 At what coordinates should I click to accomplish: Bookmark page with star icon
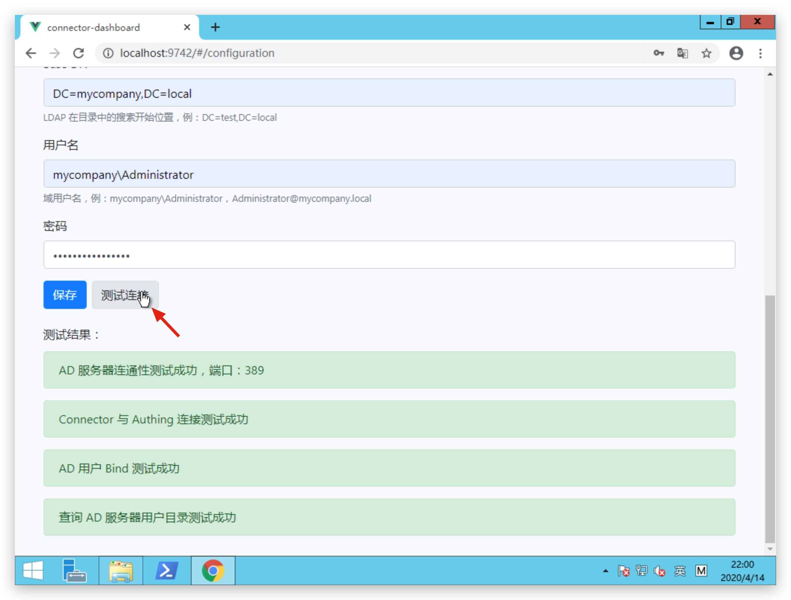(706, 53)
